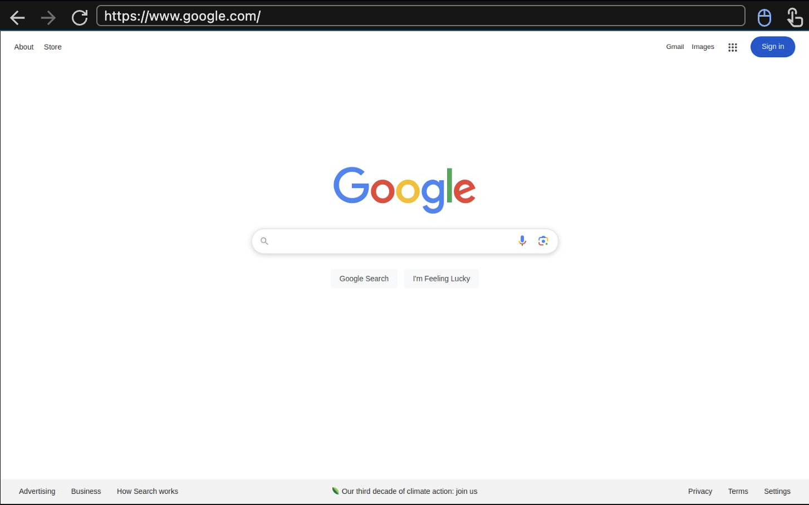The image size is (809, 505).
Task: Open the Gmail link
Action: click(x=675, y=47)
